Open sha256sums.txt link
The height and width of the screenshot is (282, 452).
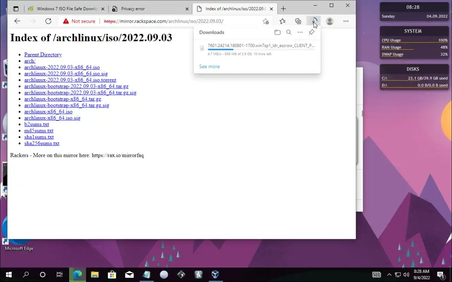[x=42, y=143]
